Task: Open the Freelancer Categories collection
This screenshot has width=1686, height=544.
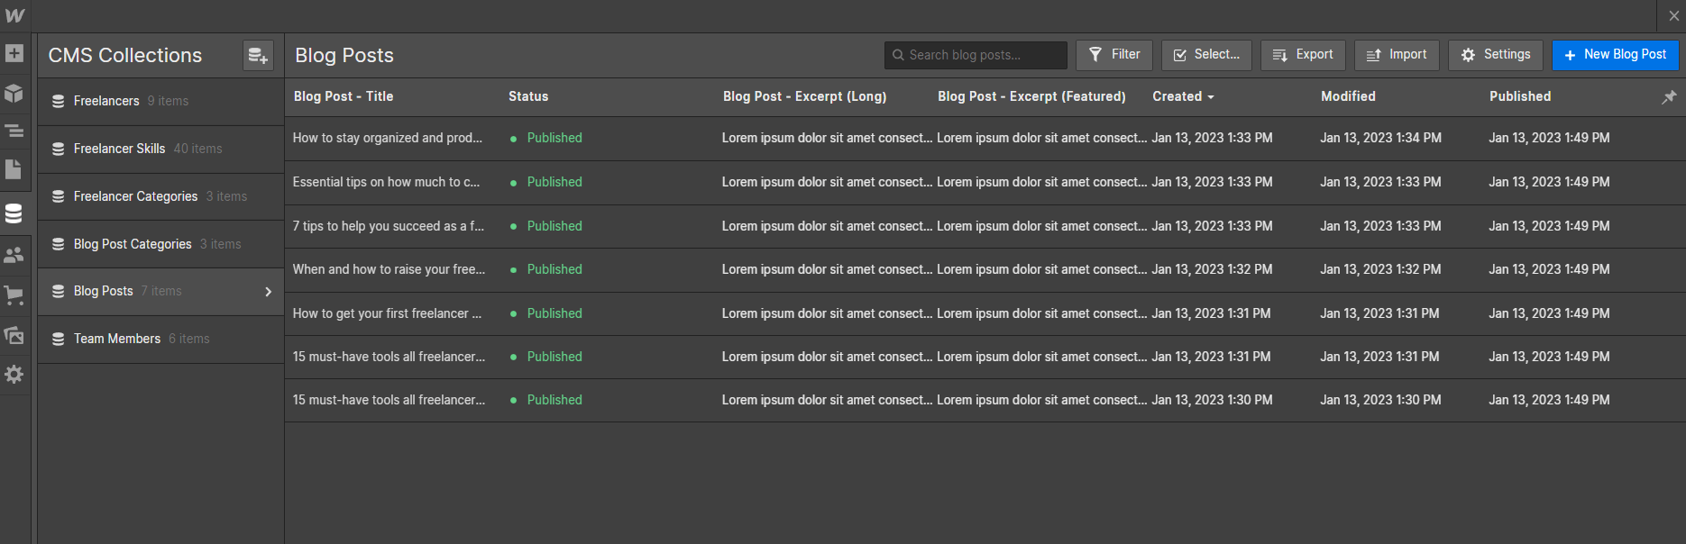Action: tap(160, 196)
